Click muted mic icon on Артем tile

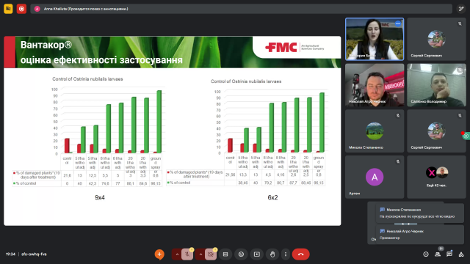(398, 161)
